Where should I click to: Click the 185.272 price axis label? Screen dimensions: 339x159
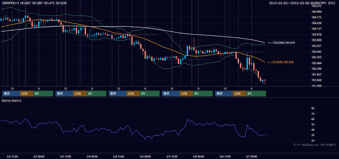coord(316,6)
